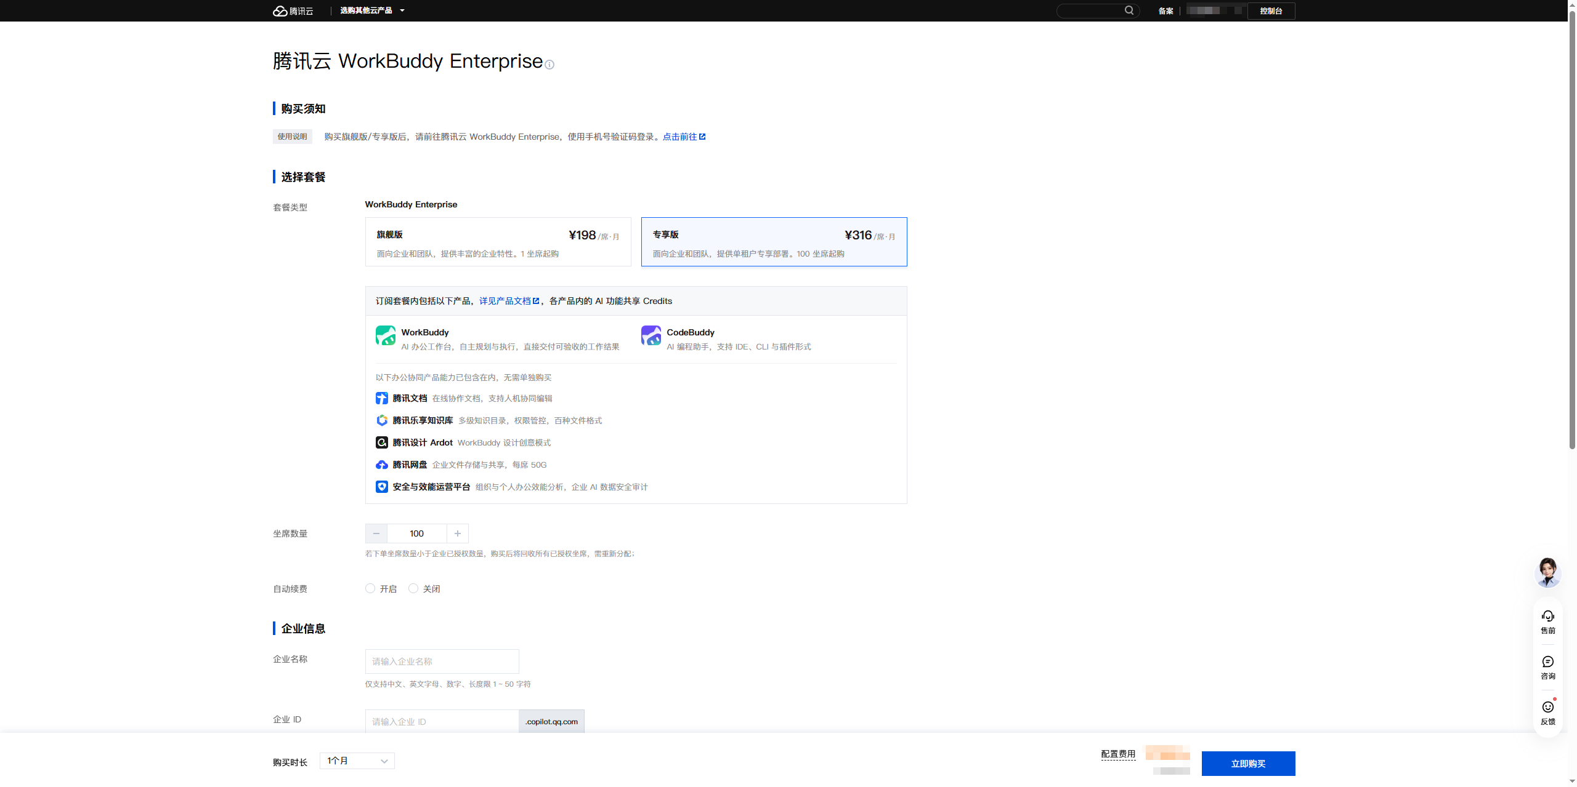Click the 腾讯文档 icon
The width and height of the screenshot is (1577, 787).
click(382, 398)
